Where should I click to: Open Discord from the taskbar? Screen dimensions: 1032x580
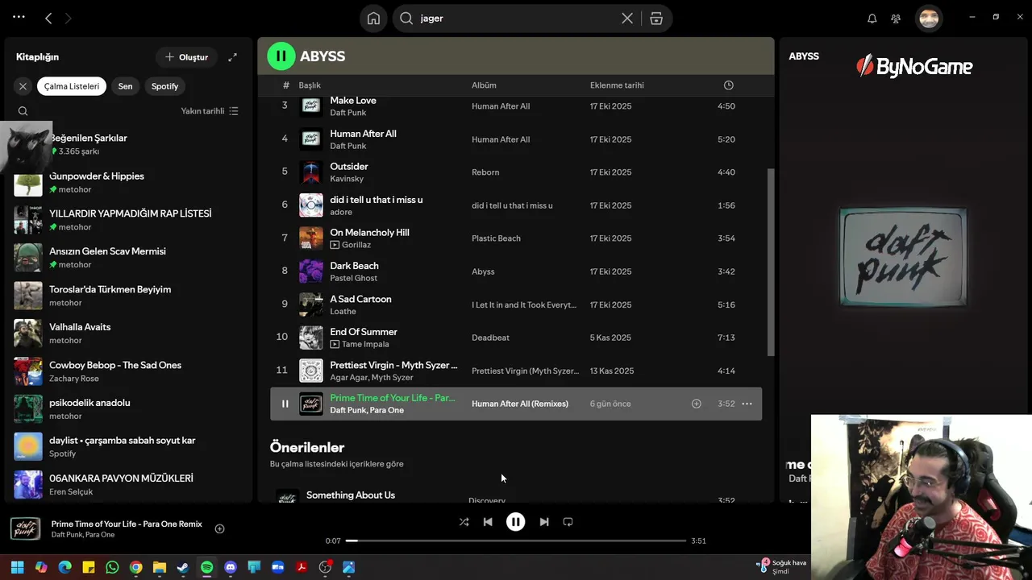click(x=231, y=567)
